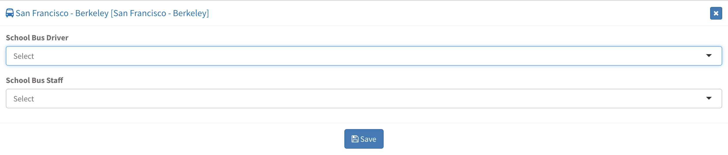728x155 pixels.
Task: Open the School Bus Staff dropdown
Action: (363, 99)
